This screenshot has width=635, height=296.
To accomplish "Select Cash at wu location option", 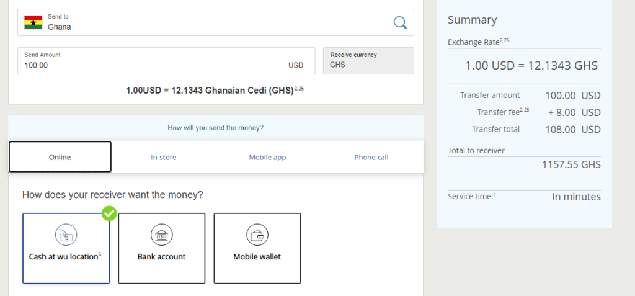I will (x=66, y=248).
